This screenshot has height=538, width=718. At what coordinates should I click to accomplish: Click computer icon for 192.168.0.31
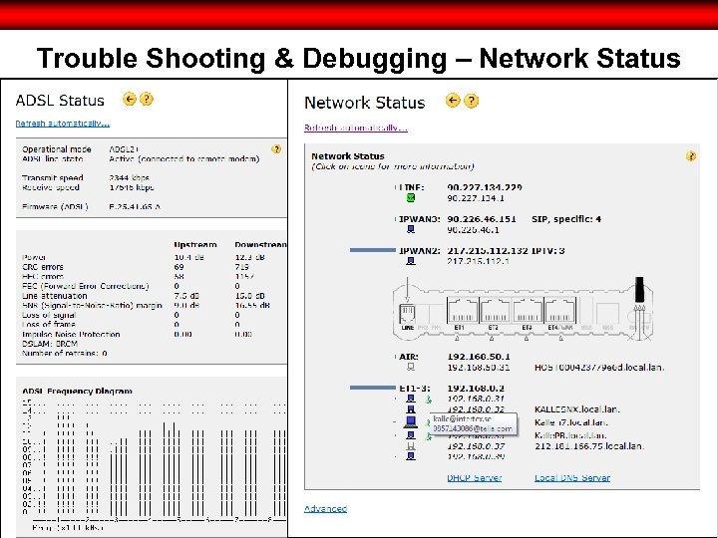(411, 399)
